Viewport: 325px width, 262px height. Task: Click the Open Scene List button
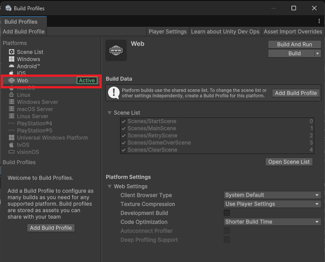point(289,162)
